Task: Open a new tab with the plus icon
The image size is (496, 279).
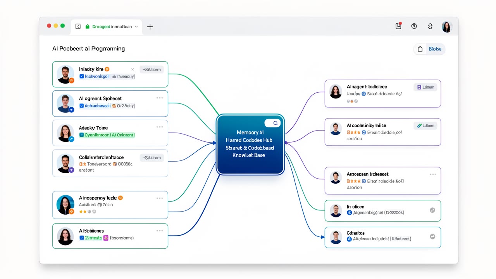Action: pos(150,26)
